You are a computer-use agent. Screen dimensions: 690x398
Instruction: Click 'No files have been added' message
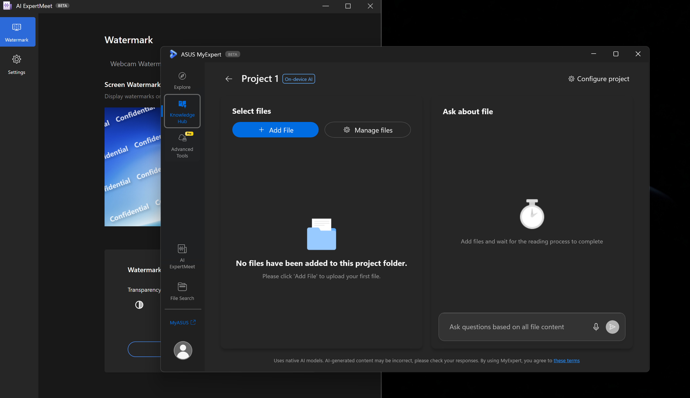click(322, 263)
